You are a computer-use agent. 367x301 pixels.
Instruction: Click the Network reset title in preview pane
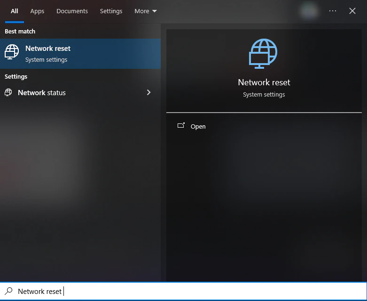[264, 82]
